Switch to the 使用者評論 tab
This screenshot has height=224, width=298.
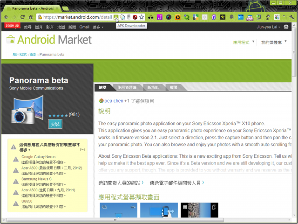(127, 87)
